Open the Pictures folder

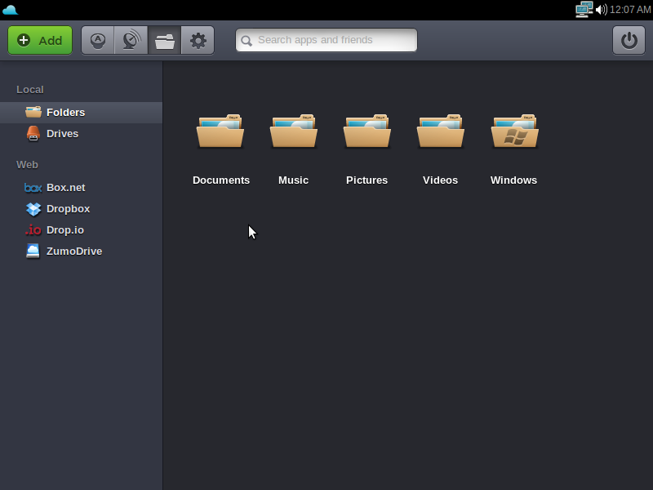click(367, 133)
